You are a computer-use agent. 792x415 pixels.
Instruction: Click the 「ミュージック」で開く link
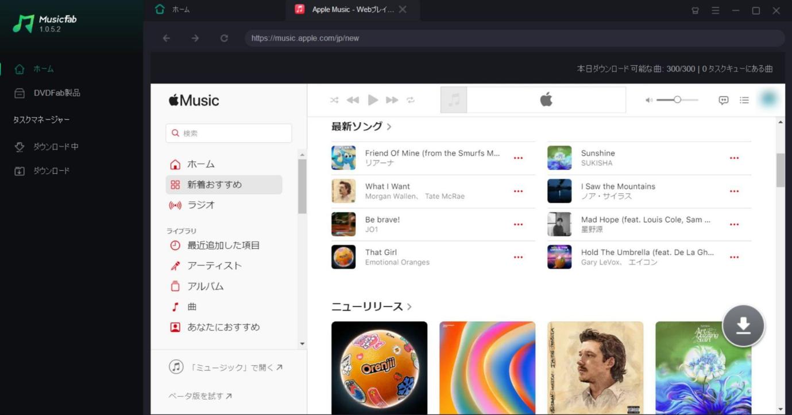[x=226, y=367]
